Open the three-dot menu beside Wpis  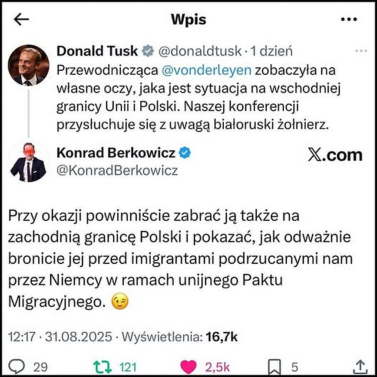349,19
